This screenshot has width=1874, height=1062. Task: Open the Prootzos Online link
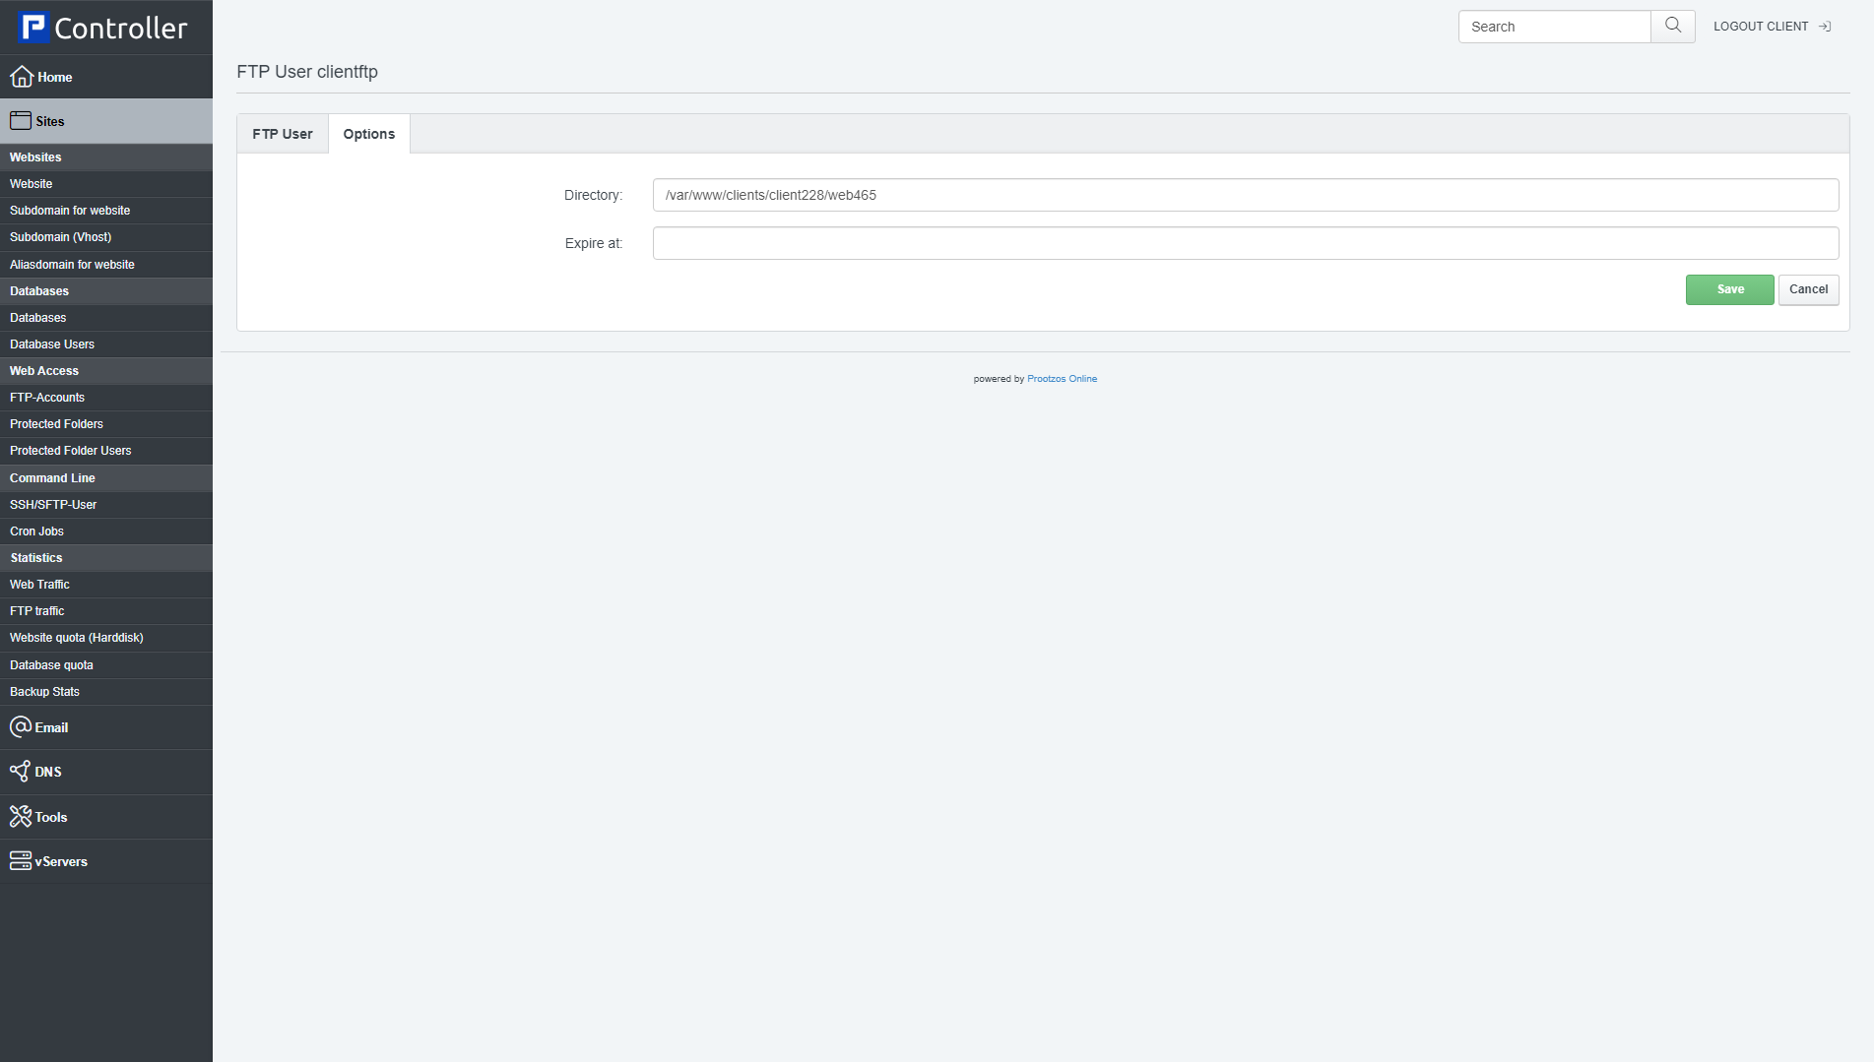[1062, 379]
